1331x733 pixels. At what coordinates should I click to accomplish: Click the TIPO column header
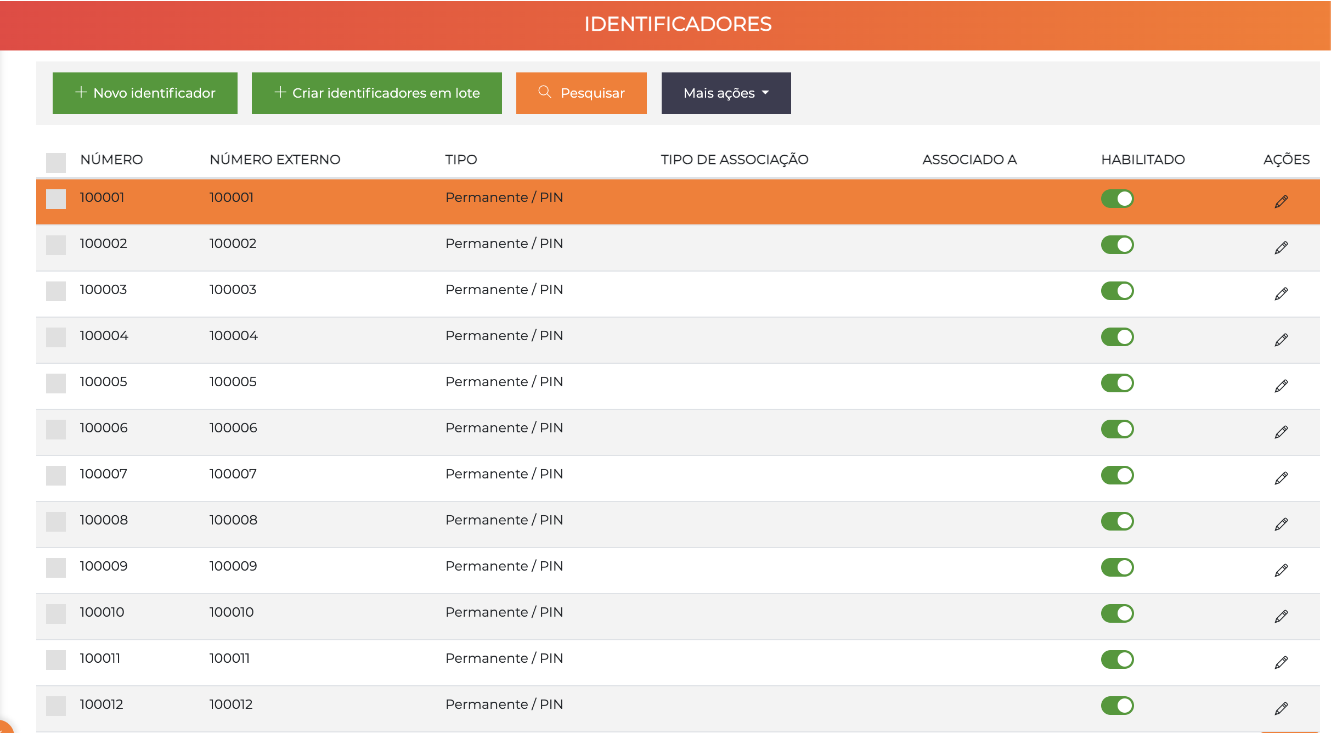[x=461, y=160]
